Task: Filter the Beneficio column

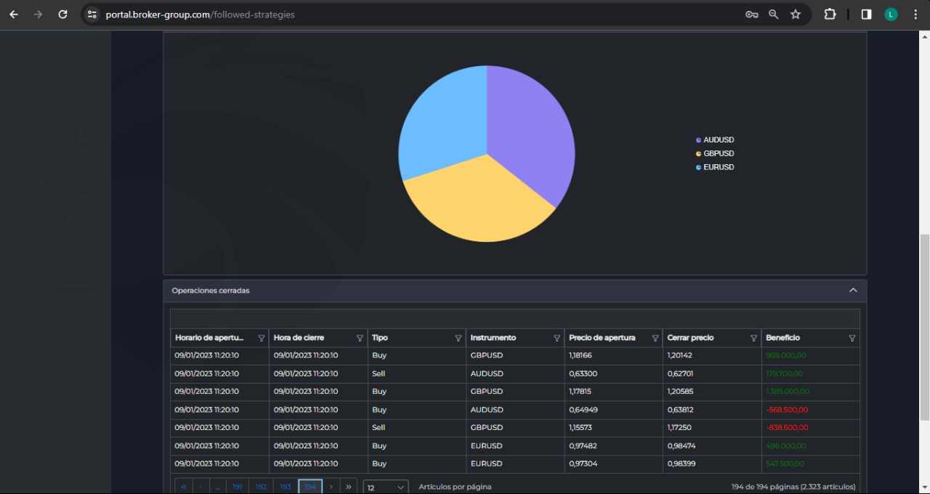Action: pos(852,339)
